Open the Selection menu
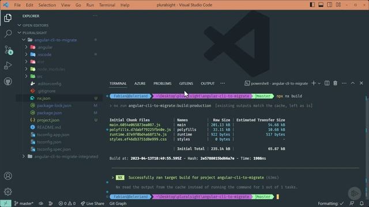 [47, 5]
